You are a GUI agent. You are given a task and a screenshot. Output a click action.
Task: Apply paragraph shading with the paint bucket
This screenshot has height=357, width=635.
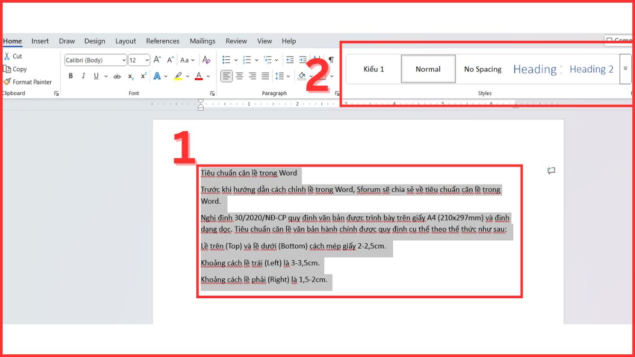(x=302, y=76)
